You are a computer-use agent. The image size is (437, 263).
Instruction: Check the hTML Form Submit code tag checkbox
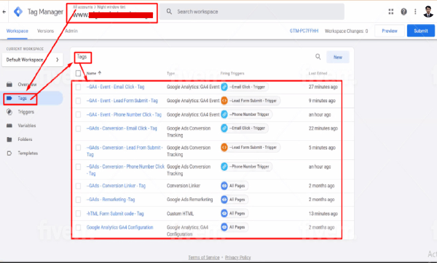78,213
